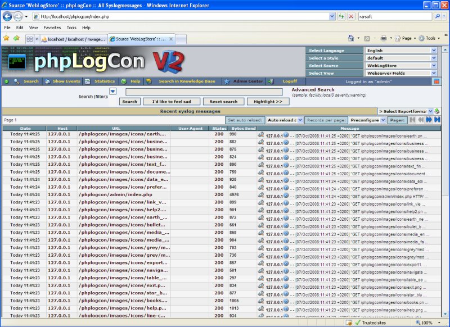Click the details icon in the row with bytes 990

coord(261,134)
